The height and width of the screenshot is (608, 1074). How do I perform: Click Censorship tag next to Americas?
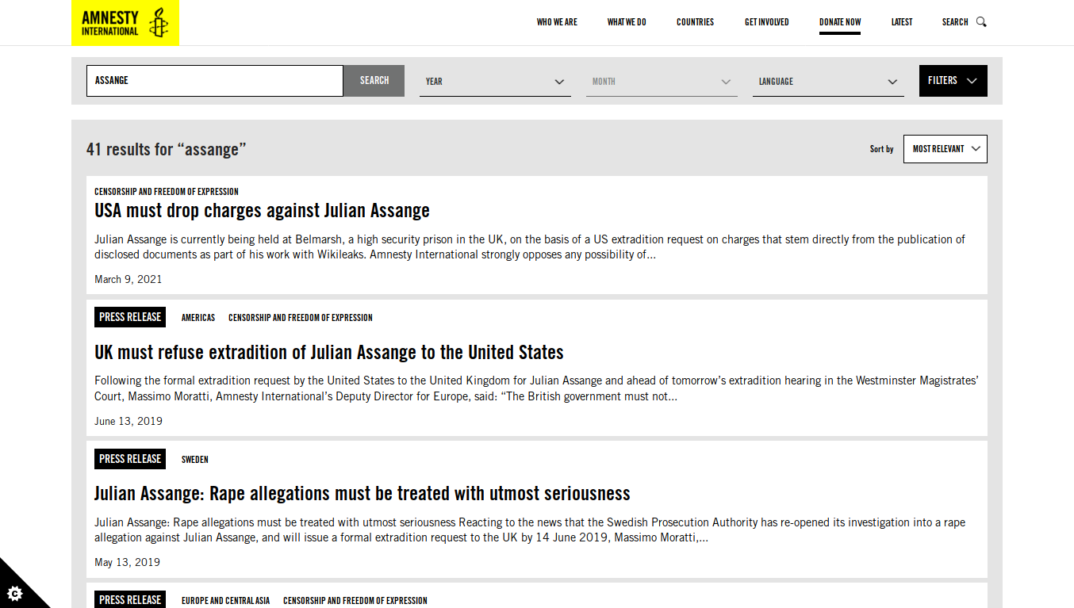tap(301, 318)
